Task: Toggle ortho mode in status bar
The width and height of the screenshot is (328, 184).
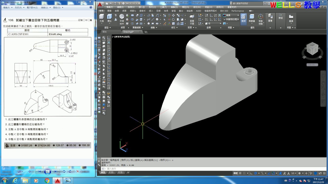Action: coord(252,173)
